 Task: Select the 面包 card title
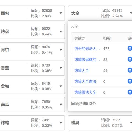click(x=5, y=13)
